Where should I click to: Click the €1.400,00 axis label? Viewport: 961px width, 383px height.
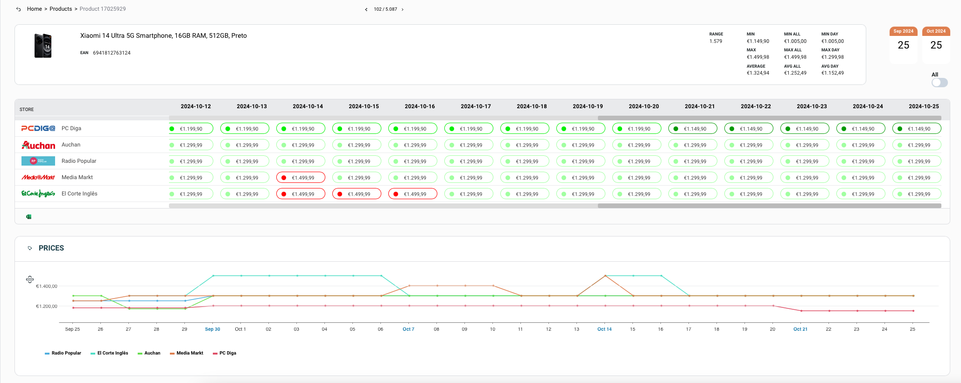point(47,286)
